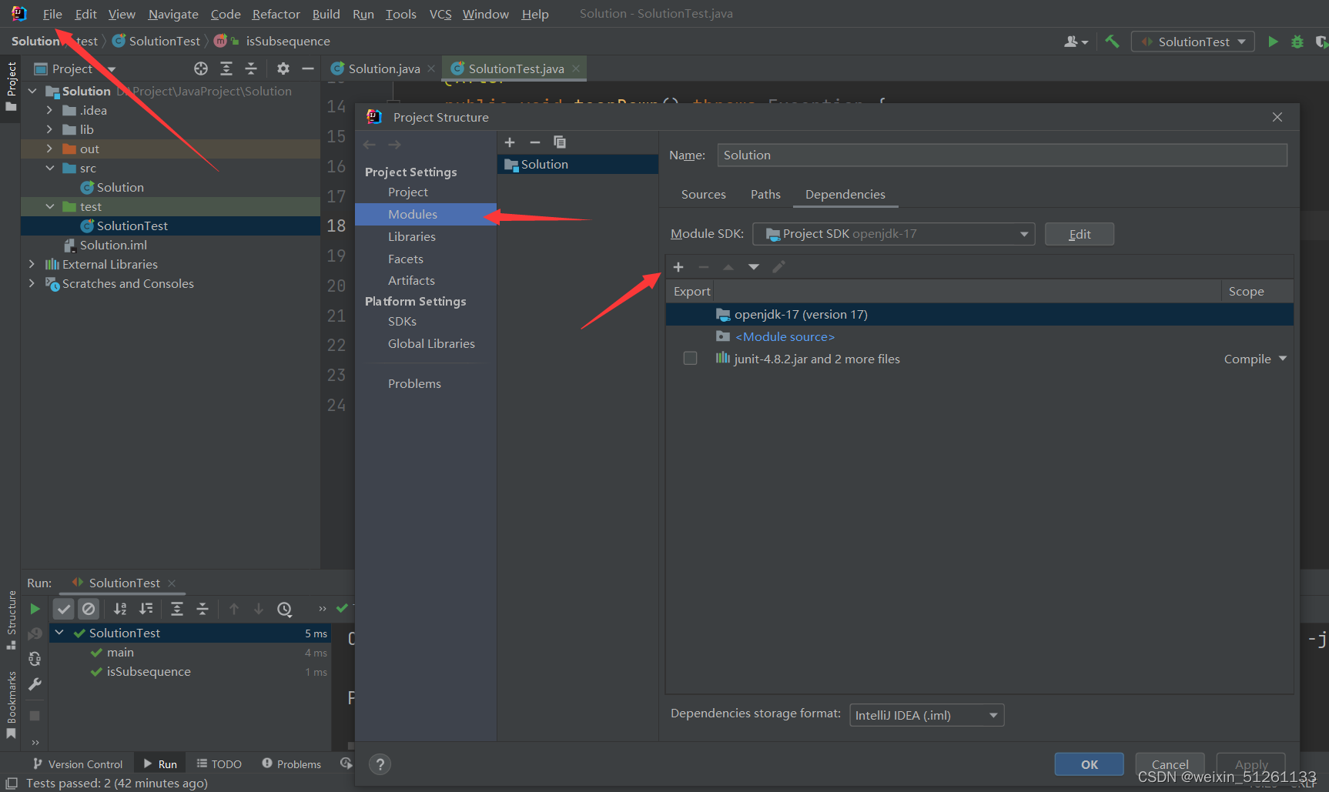Tick Export checkbox for junit-4.8.2.jar
Screen dimensions: 1329x792
tap(690, 359)
